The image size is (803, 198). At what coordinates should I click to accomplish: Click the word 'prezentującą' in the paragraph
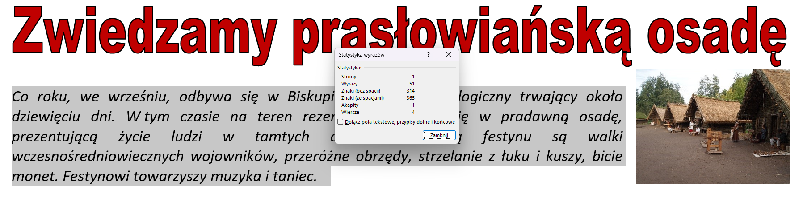(55, 137)
